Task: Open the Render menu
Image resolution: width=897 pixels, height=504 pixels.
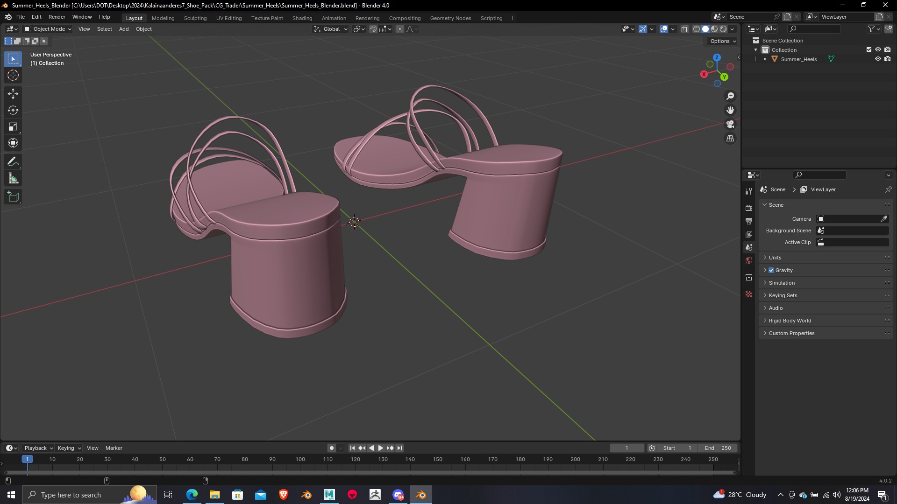Action: coord(57,17)
